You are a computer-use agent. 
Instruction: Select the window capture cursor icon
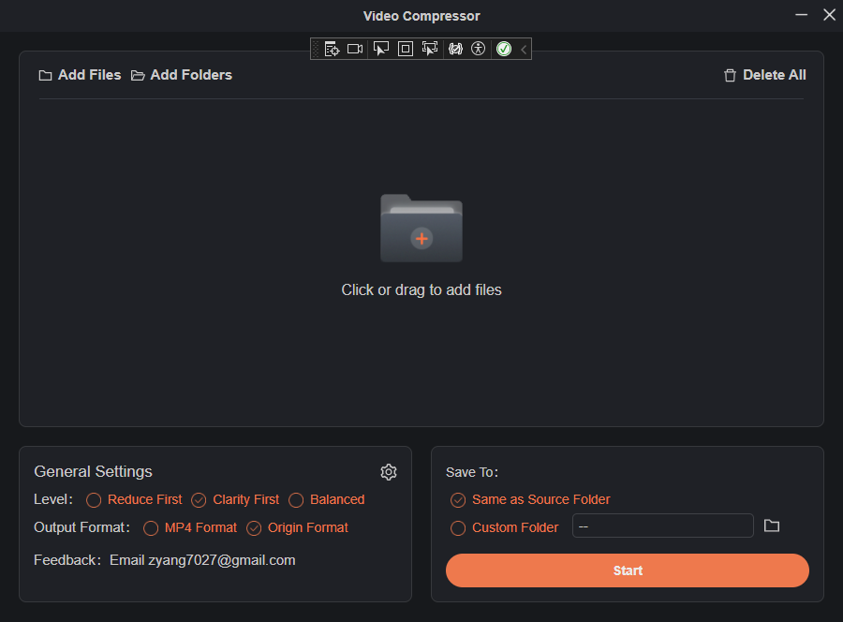click(x=381, y=48)
